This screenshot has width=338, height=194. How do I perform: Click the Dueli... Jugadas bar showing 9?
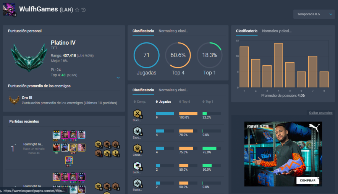point(165,113)
